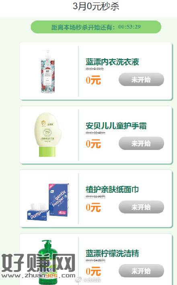The height and width of the screenshot is (285, 177).
Task: Open the 蓝漂内衣洗衣液 bottle image
Action: (x=47, y=71)
